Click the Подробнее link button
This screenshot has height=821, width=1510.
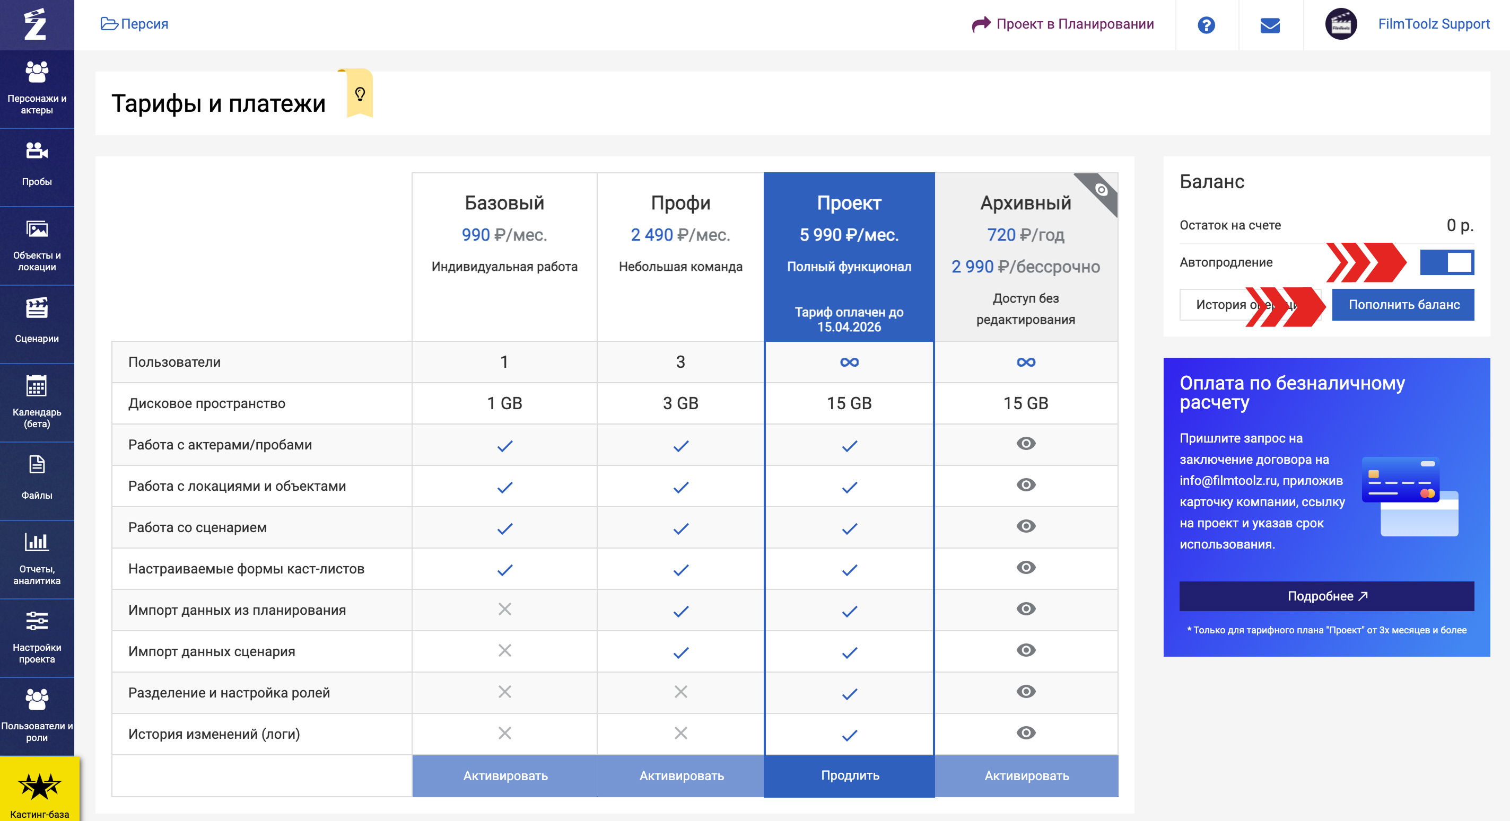(1326, 596)
